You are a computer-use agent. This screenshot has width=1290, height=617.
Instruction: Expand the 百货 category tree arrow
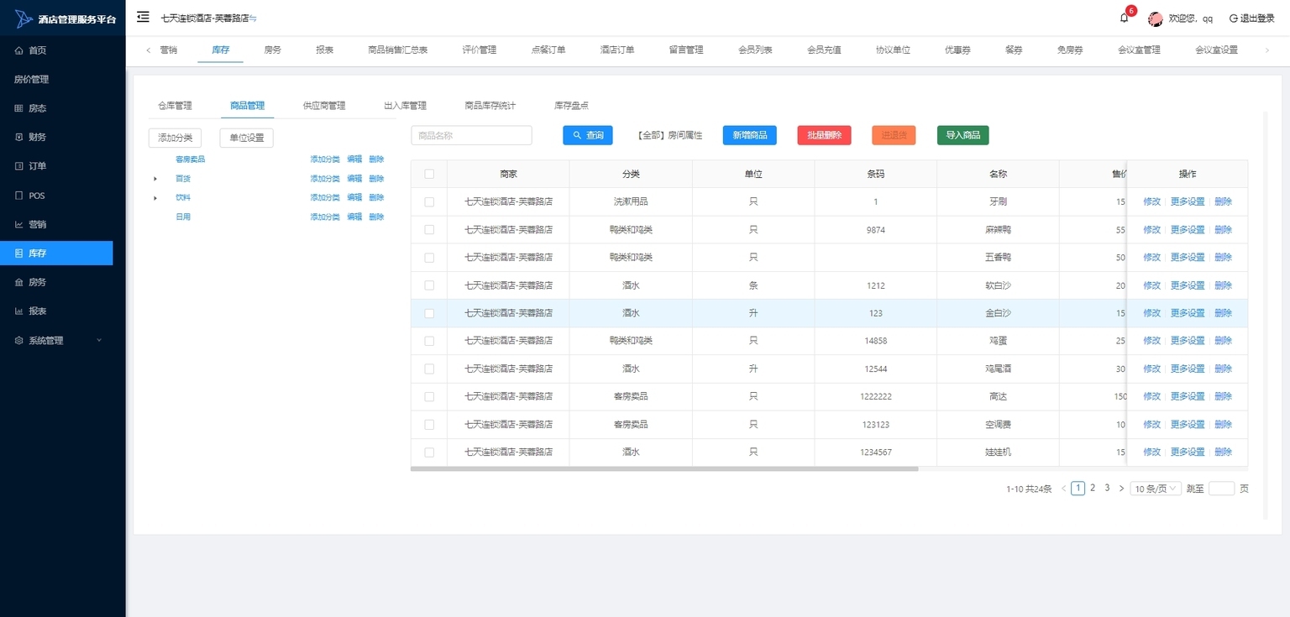pyautogui.click(x=155, y=179)
